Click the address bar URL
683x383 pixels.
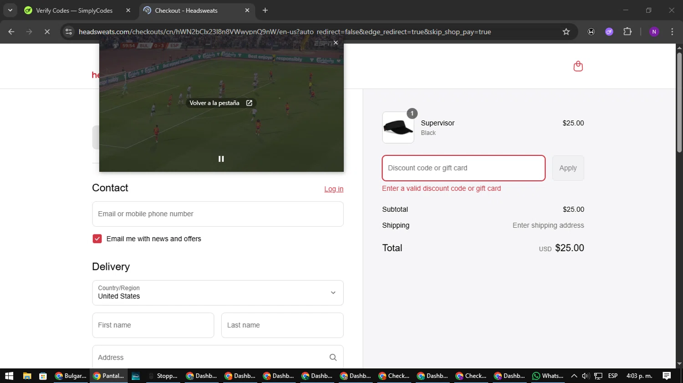285,32
